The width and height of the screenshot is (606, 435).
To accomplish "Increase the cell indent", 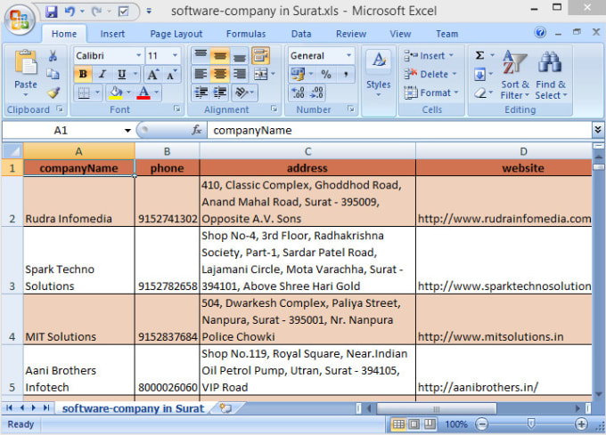I will tap(220, 93).
